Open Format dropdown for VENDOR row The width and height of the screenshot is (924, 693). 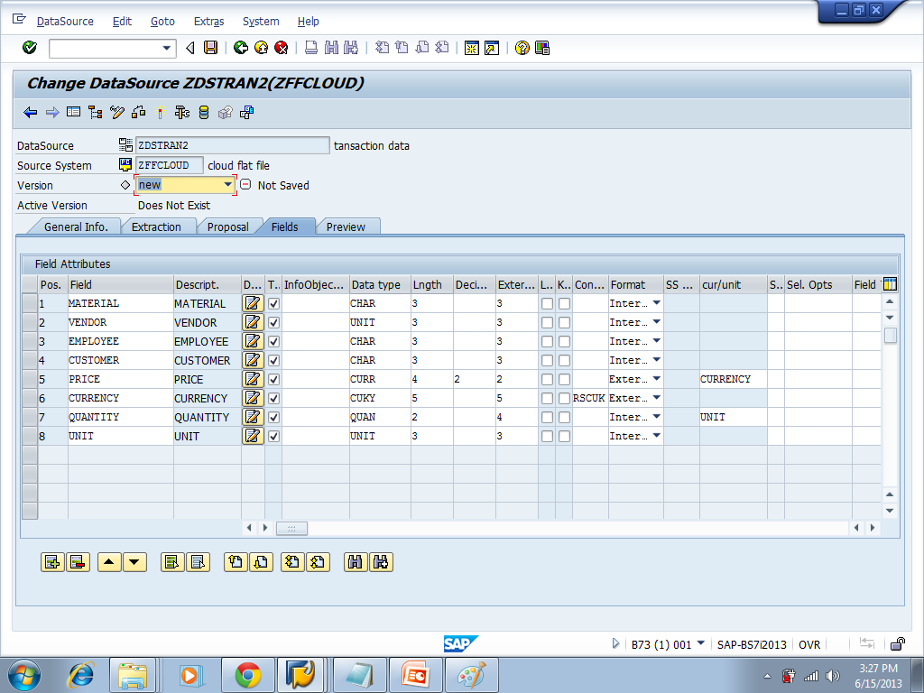(x=656, y=322)
